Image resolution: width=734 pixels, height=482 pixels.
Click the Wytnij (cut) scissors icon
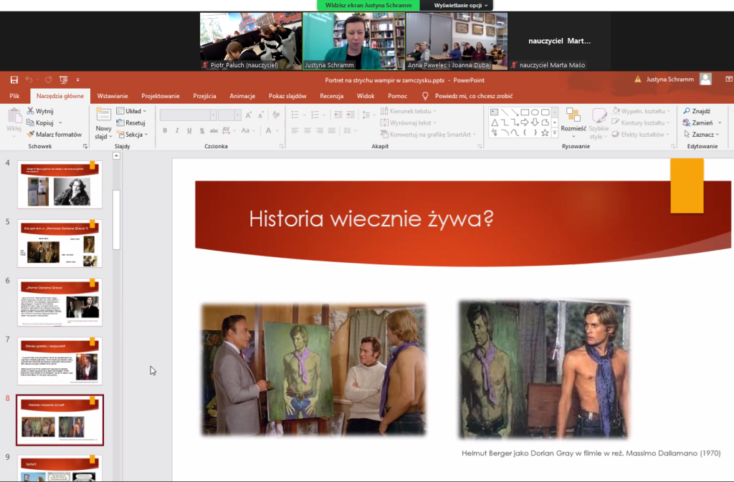(31, 111)
